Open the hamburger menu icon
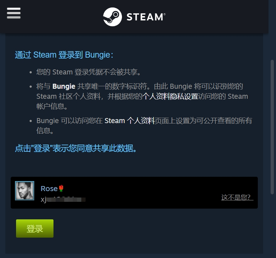The width and height of the screenshot is (276, 258). [x=14, y=13]
